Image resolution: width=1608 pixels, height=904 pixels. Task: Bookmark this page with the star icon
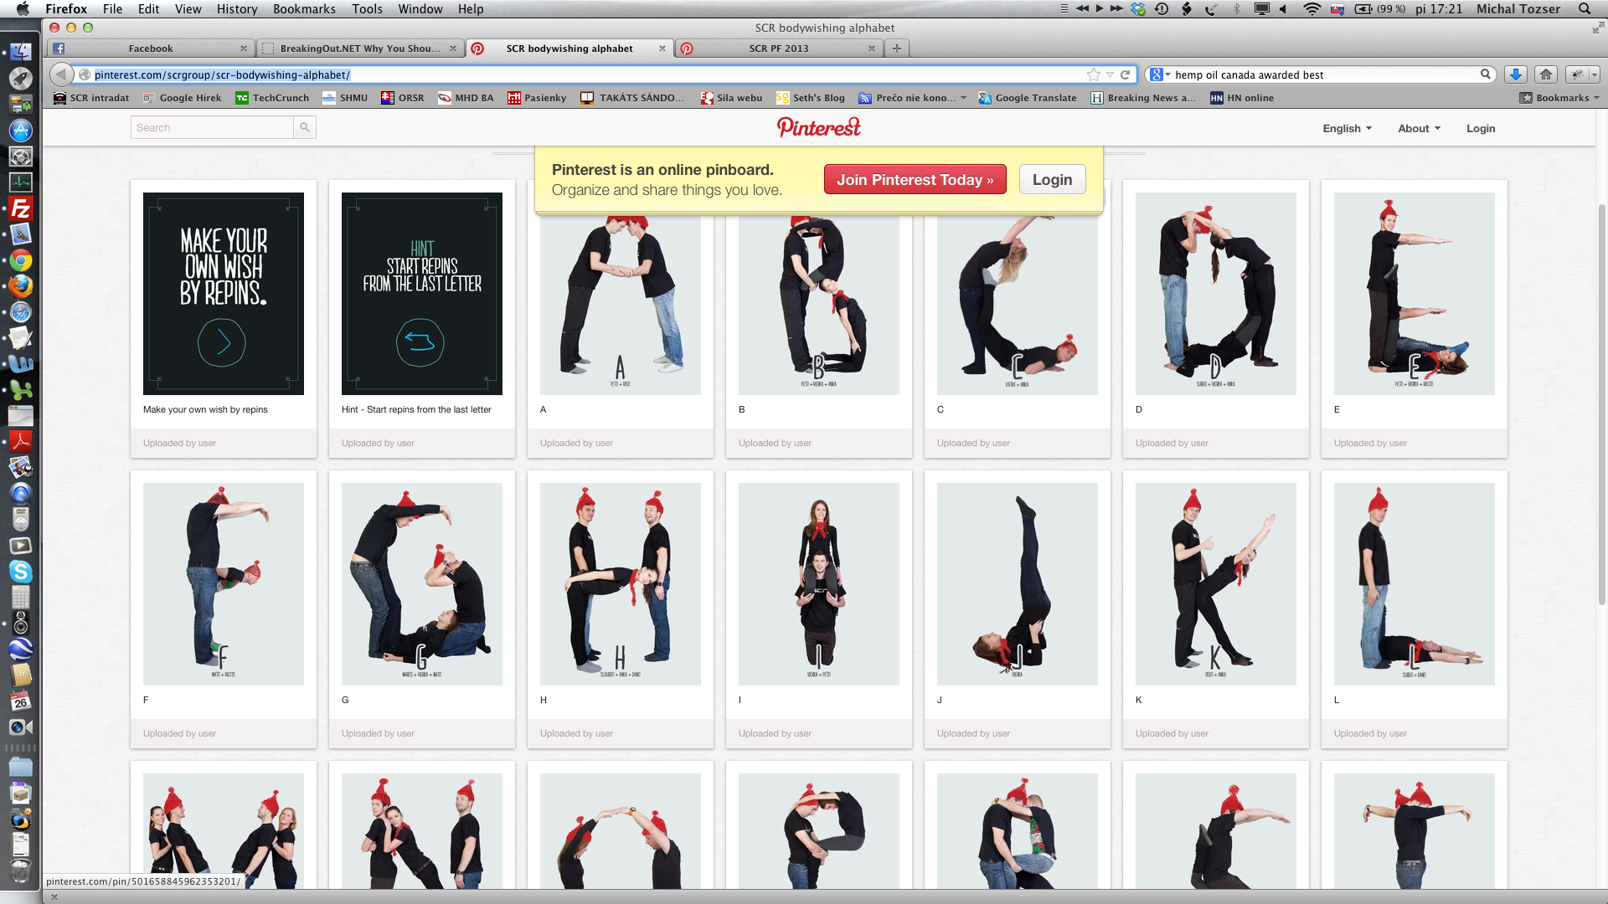coord(1093,74)
